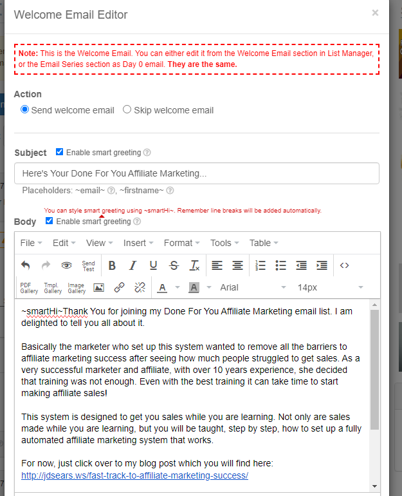
Task: Click the undo arrow icon
Action: tap(26, 265)
